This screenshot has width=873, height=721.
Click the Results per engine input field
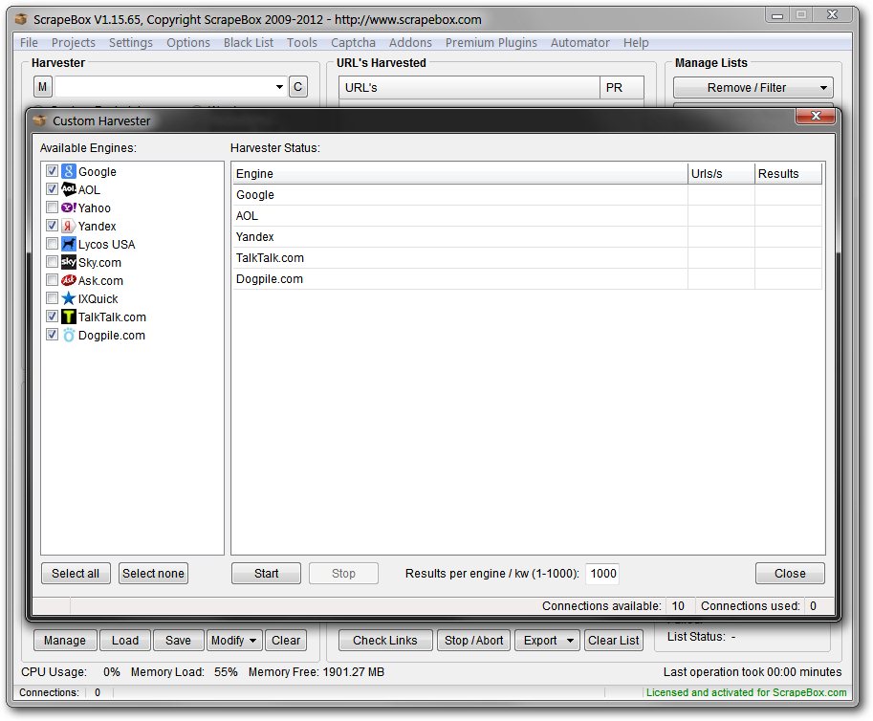pyautogui.click(x=602, y=574)
